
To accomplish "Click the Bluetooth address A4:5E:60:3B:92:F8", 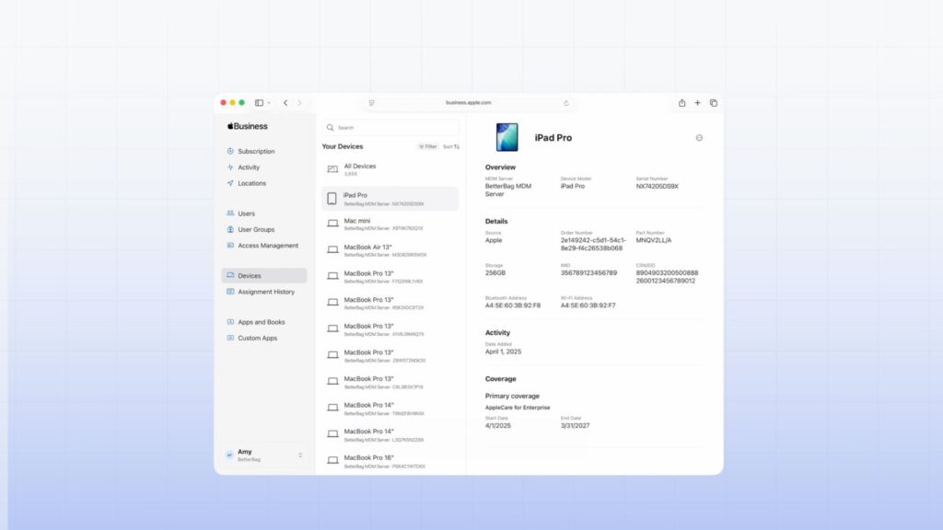I will [513, 305].
